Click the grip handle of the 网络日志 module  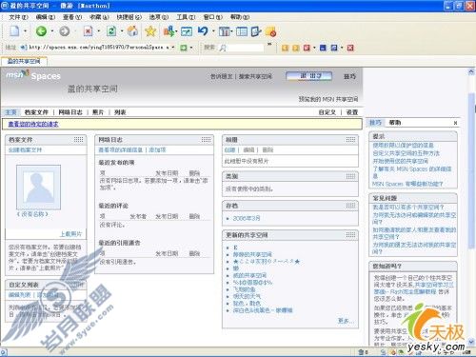pos(206,140)
